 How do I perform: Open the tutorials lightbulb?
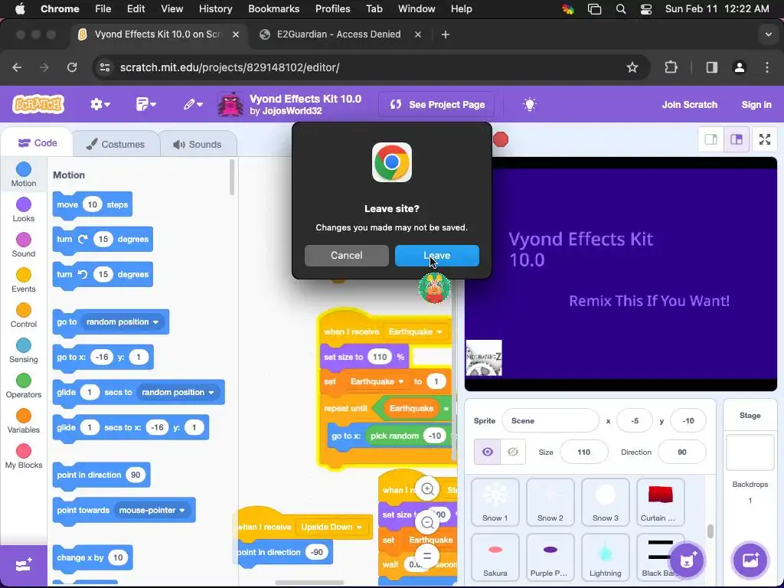click(530, 104)
